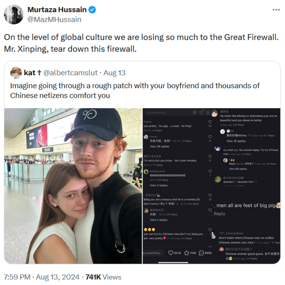
Task: Open the @MazMHussain handle link
Action: 54,19
